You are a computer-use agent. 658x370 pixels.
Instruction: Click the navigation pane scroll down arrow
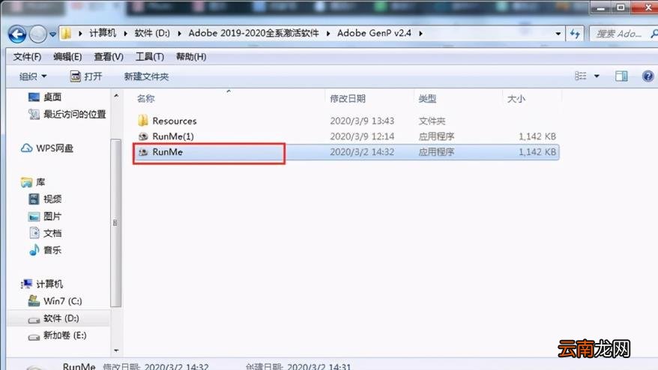(x=116, y=351)
